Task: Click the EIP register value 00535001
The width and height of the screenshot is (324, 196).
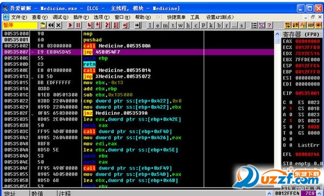Action: point(307,93)
